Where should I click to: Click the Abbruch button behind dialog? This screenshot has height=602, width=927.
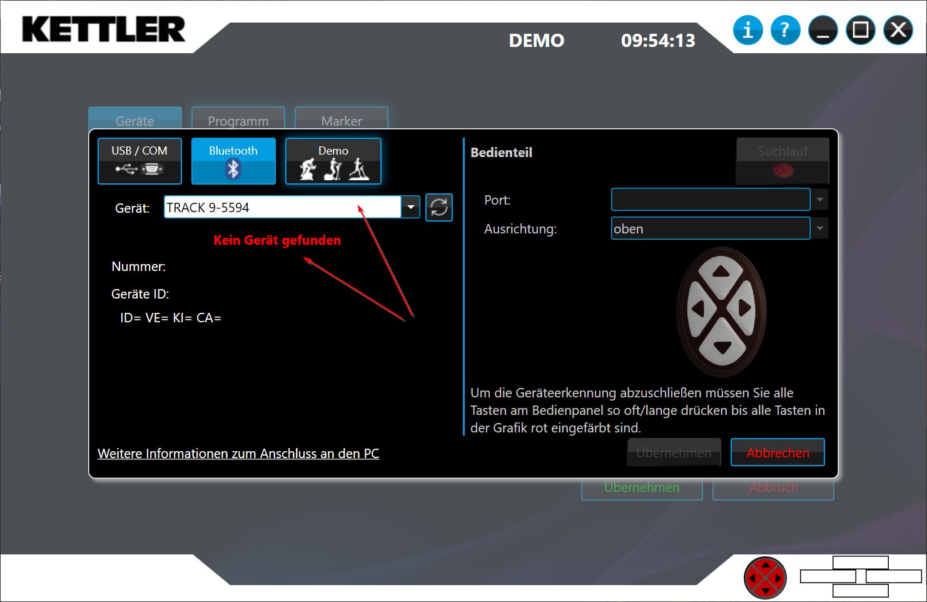click(x=773, y=489)
